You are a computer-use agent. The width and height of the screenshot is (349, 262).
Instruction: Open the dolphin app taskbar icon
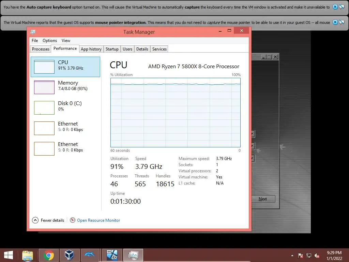tap(90, 255)
